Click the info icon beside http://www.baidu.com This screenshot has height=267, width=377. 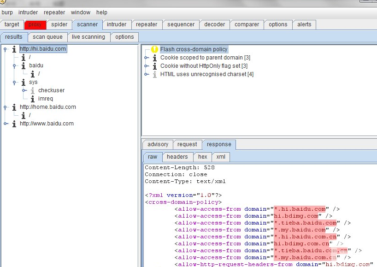14,124
